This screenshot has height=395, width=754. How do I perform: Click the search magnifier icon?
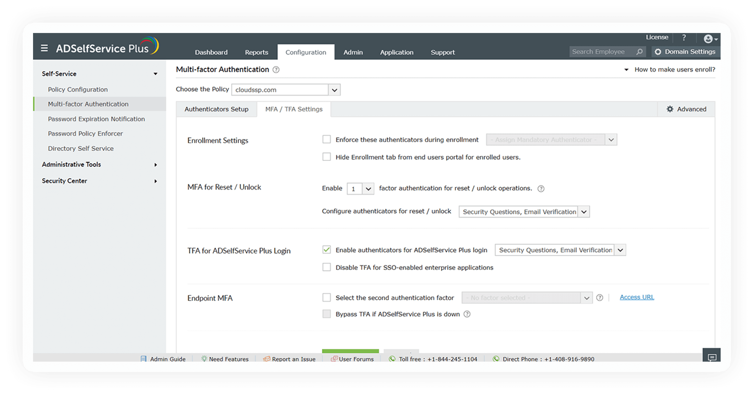click(639, 52)
